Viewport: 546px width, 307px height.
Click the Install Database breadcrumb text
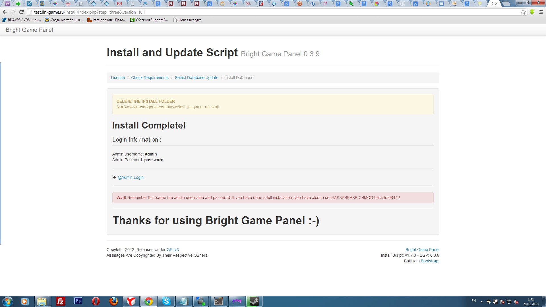click(x=239, y=78)
